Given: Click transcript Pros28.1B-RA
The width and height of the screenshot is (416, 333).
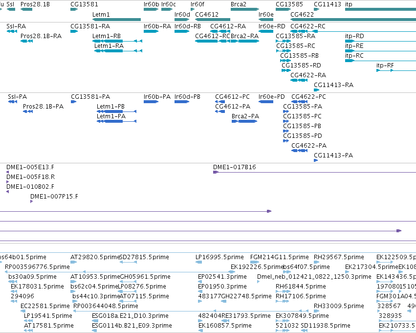Looking at the screenshot, I should click(41, 36).
